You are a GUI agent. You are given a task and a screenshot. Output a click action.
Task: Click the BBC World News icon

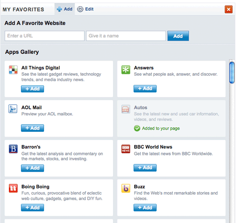coord(126,149)
